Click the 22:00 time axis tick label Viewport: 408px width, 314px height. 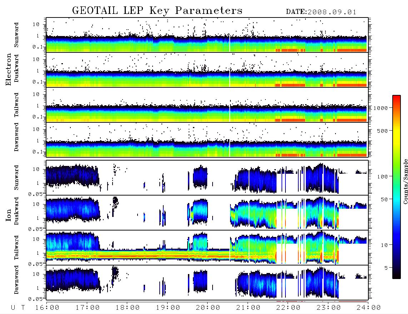pos(288,308)
